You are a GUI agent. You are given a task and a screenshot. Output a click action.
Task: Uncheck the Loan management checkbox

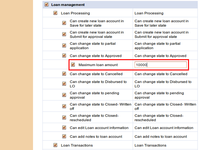click(x=47, y=5)
